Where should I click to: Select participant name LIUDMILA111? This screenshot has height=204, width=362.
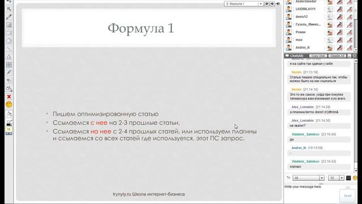coord(305,9)
